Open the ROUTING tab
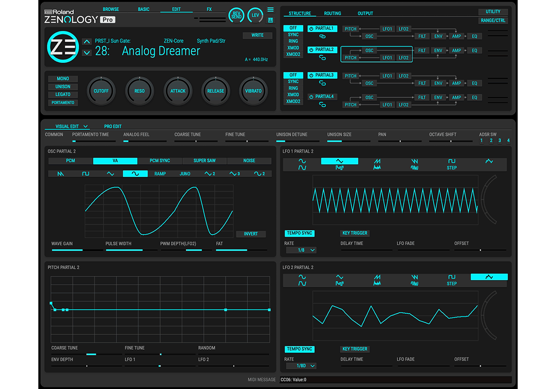 point(333,13)
